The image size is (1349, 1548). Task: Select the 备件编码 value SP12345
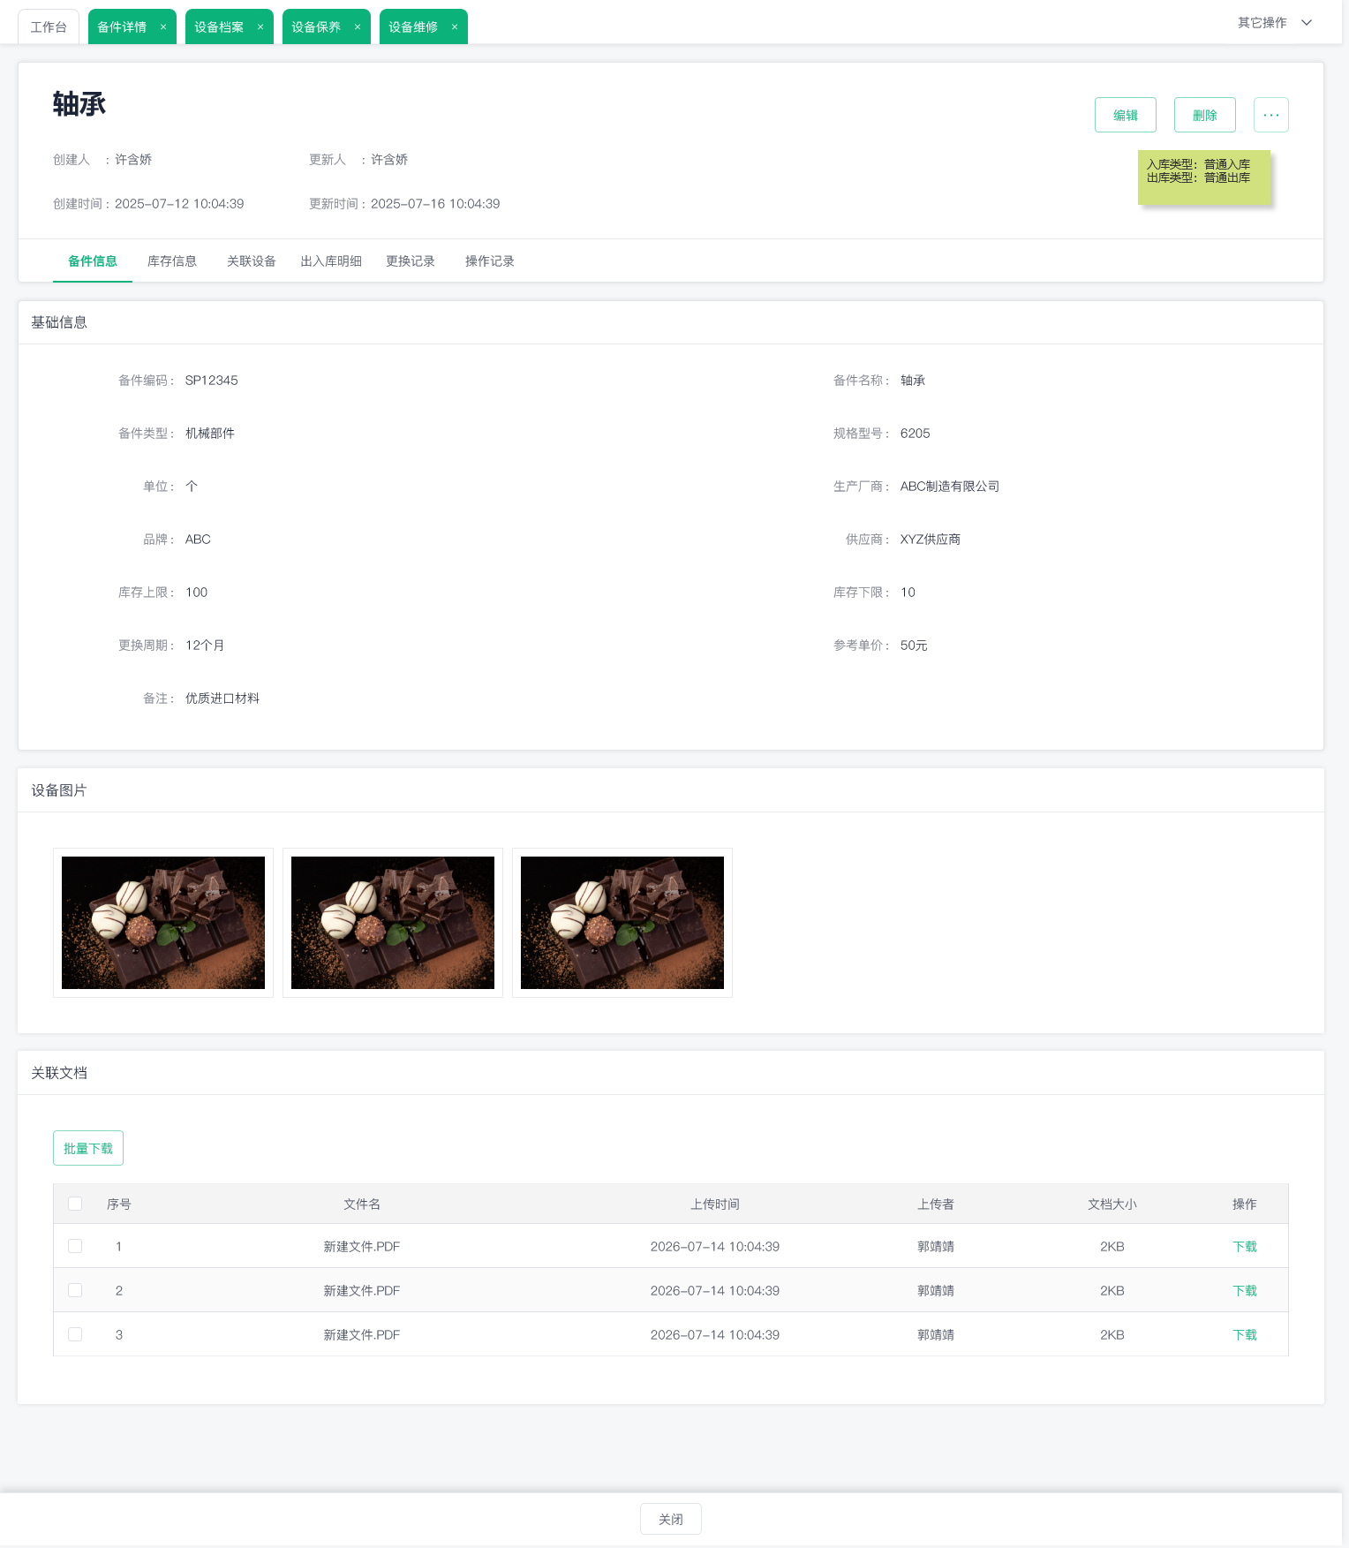pyautogui.click(x=212, y=381)
